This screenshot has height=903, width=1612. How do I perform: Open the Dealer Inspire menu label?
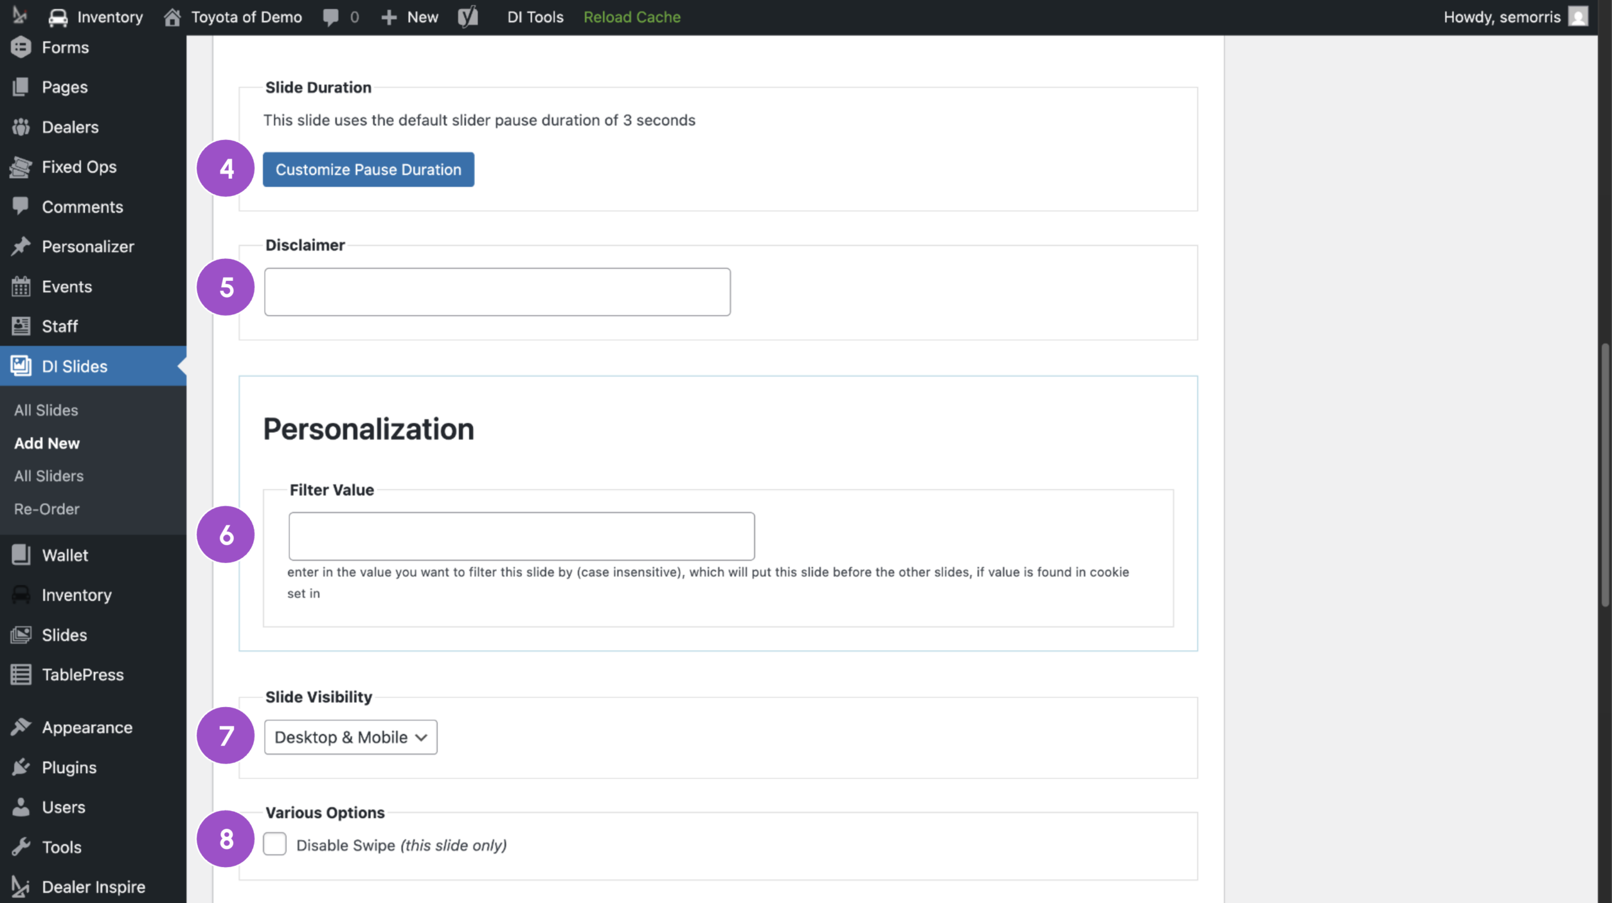tap(94, 887)
